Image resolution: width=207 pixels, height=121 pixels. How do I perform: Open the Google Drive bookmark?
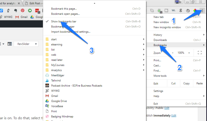pyautogui.click(x=59, y=101)
